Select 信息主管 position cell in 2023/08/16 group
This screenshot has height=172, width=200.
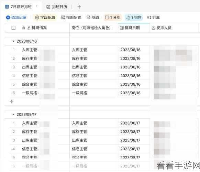(x=94, y=76)
